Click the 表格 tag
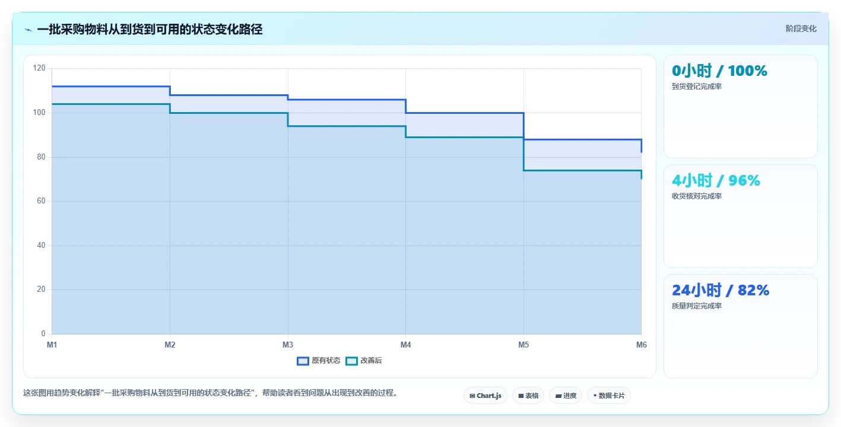841x427 pixels. pyautogui.click(x=528, y=396)
